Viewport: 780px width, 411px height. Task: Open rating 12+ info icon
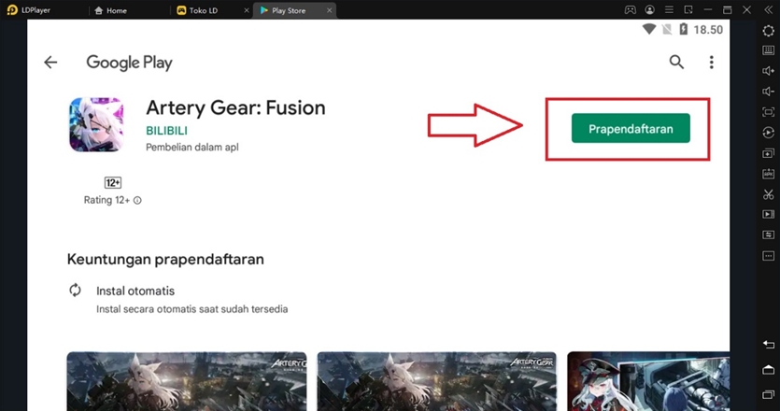coord(137,200)
